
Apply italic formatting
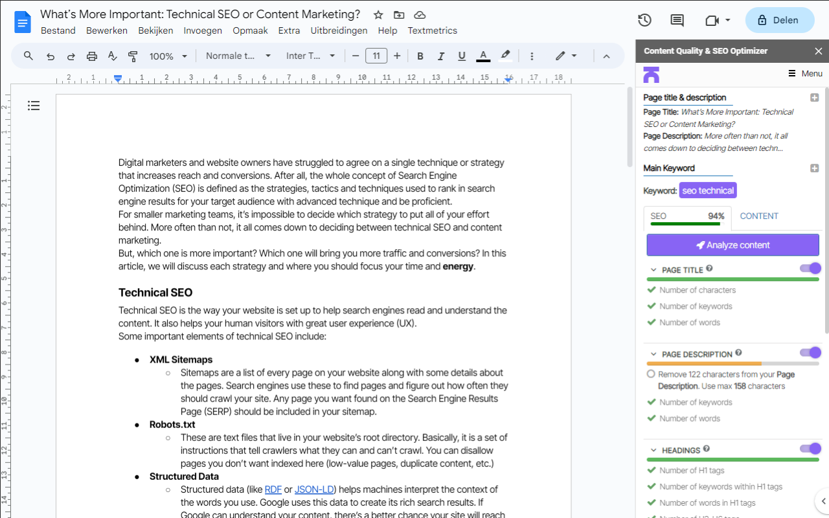click(441, 56)
